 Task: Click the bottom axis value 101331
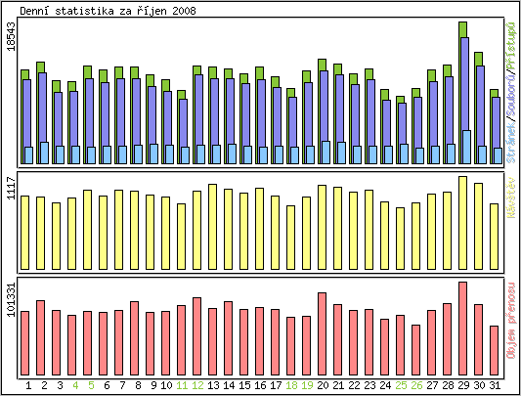(x=12, y=300)
